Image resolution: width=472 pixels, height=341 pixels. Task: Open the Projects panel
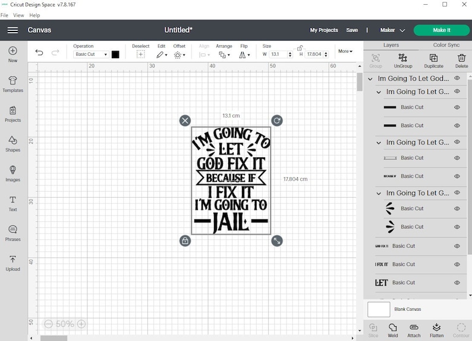[12, 114]
